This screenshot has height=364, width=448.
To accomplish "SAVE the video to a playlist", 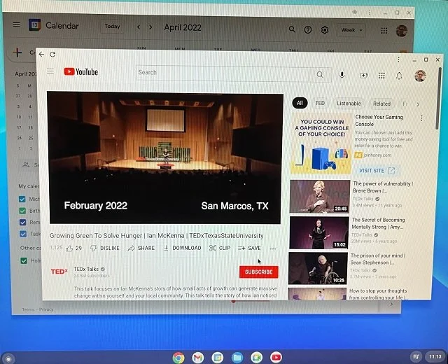I will 249,248.
